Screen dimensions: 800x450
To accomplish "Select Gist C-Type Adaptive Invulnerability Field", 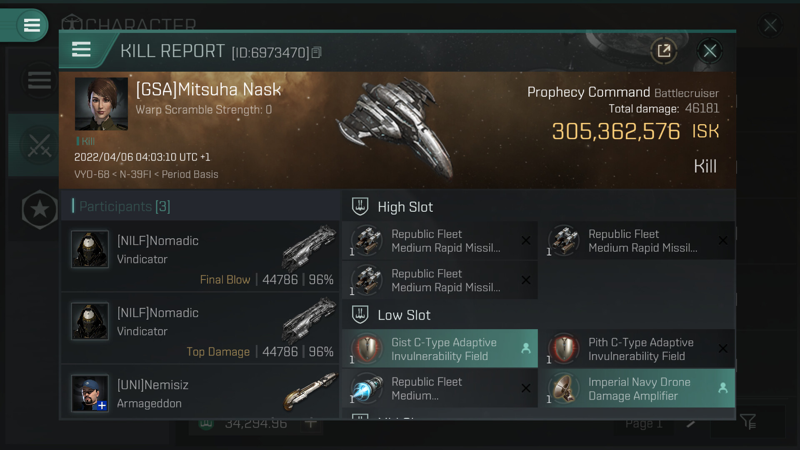I will [x=440, y=349].
